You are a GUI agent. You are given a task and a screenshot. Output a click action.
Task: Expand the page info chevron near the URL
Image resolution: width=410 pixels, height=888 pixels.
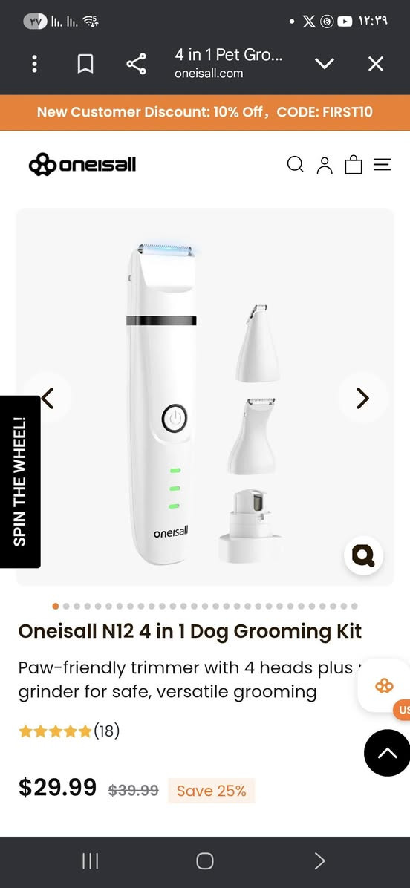pyautogui.click(x=325, y=64)
